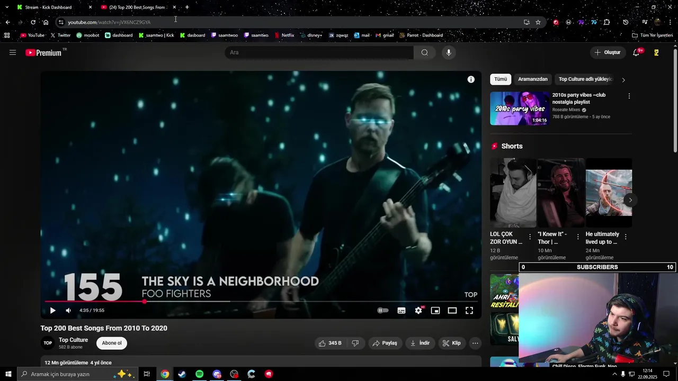Screen dimensions: 678x381
Task: Open options for 2010s party vibes video
Action: 629,96
